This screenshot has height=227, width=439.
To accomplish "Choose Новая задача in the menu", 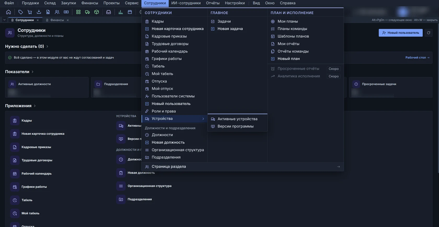I will click(x=237, y=29).
